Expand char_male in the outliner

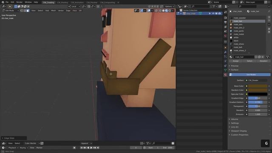coord(181,14)
